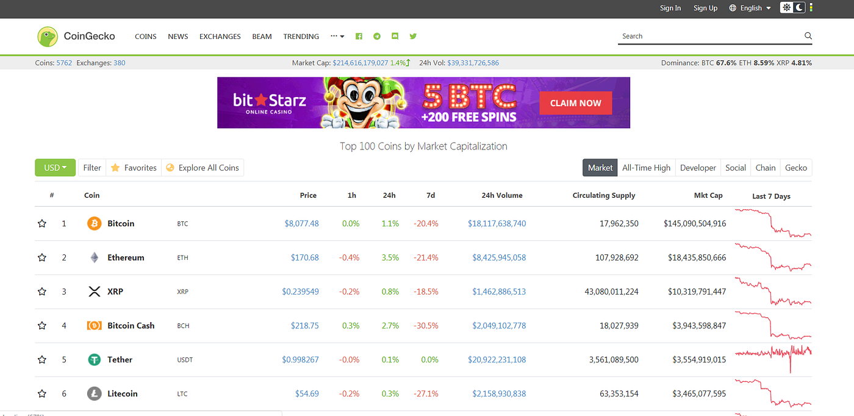Sort by 24h Volume column header

[502, 195]
